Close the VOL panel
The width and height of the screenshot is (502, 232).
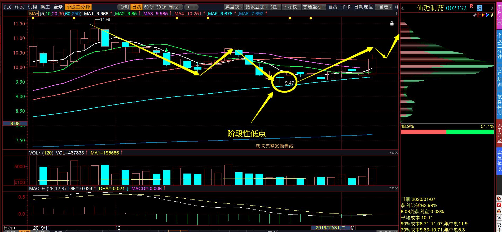(x=397, y=153)
